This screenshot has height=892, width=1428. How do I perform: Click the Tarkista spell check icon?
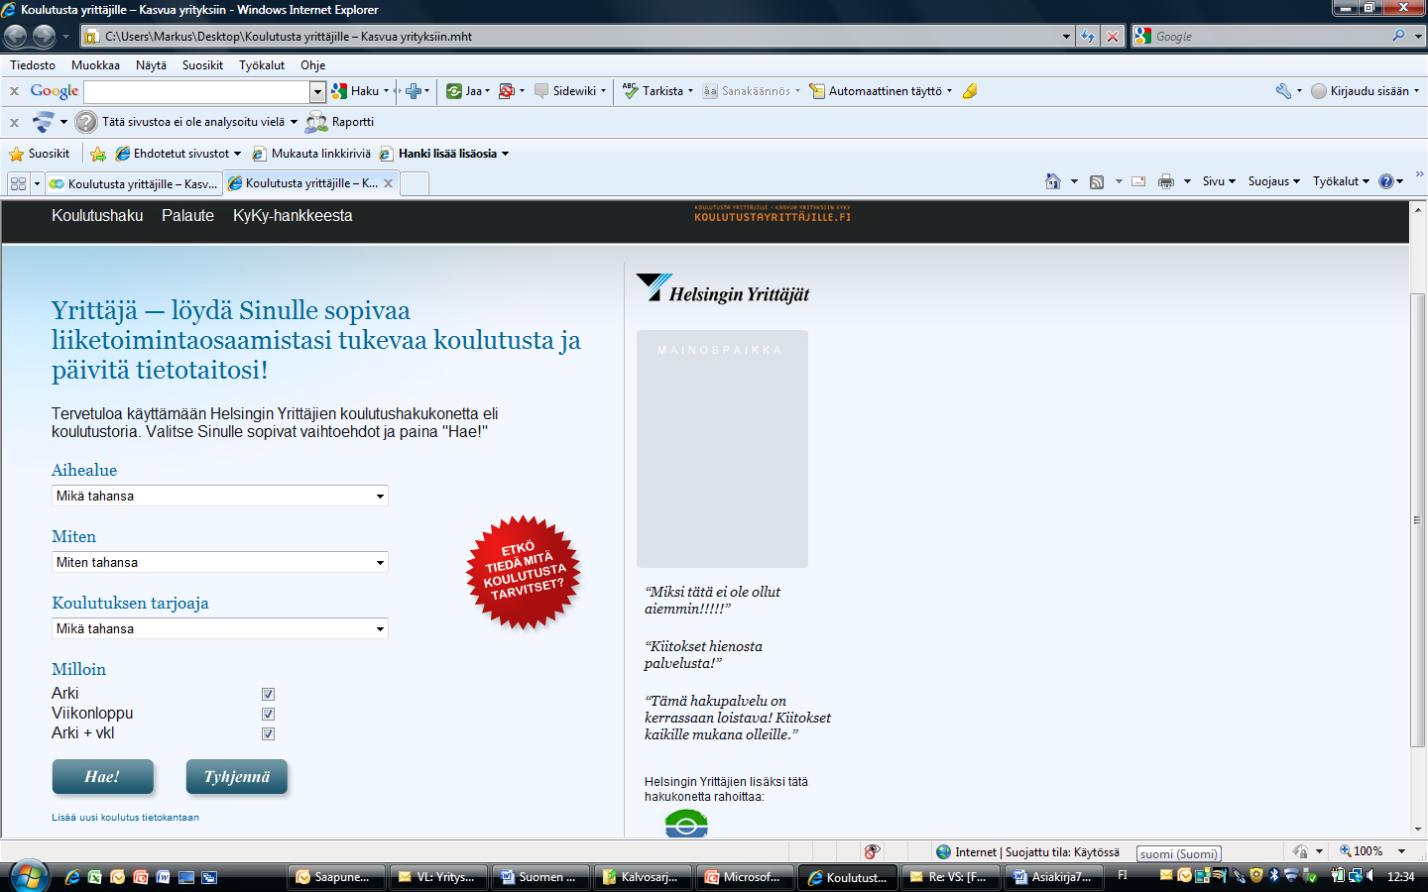pyautogui.click(x=631, y=90)
